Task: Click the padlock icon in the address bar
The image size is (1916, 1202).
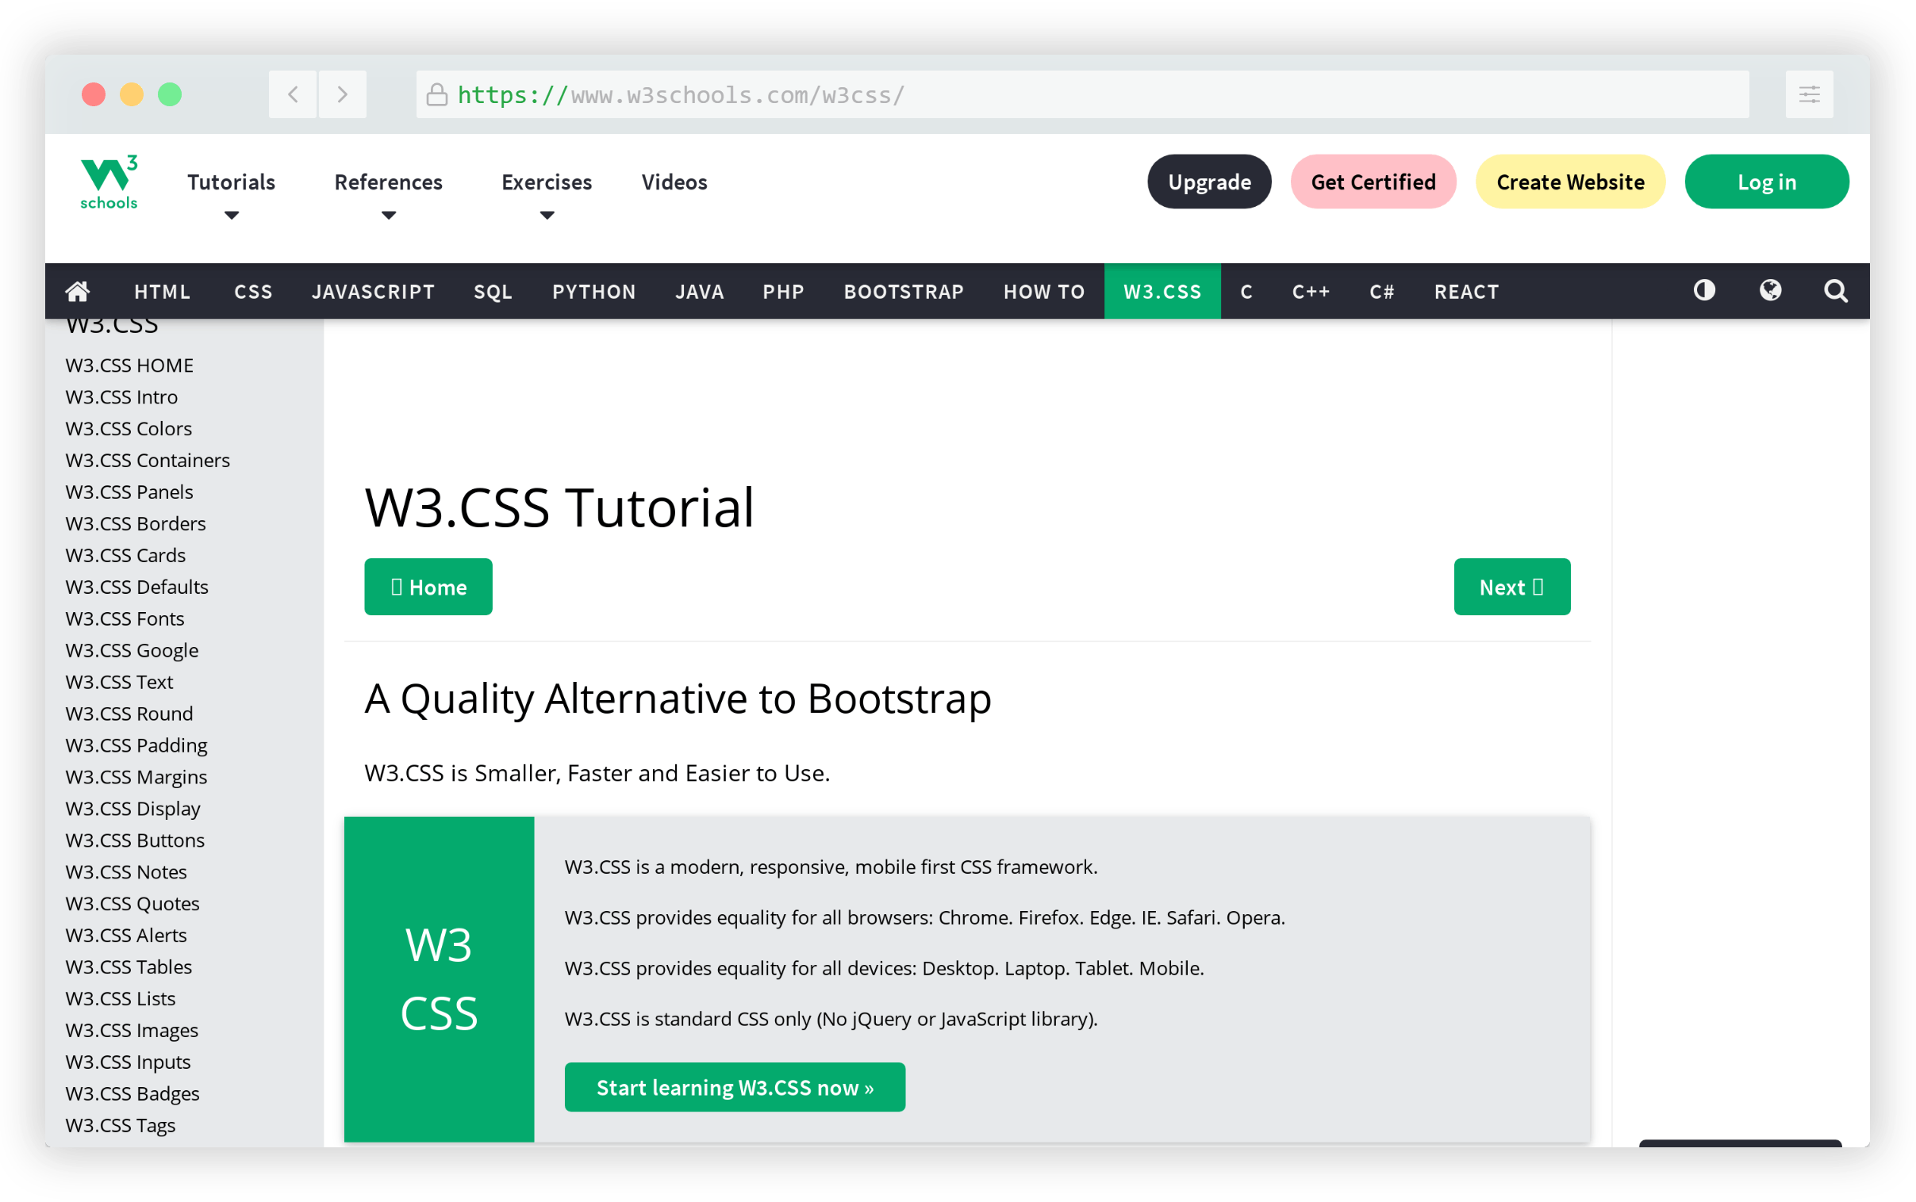Action: (x=436, y=94)
